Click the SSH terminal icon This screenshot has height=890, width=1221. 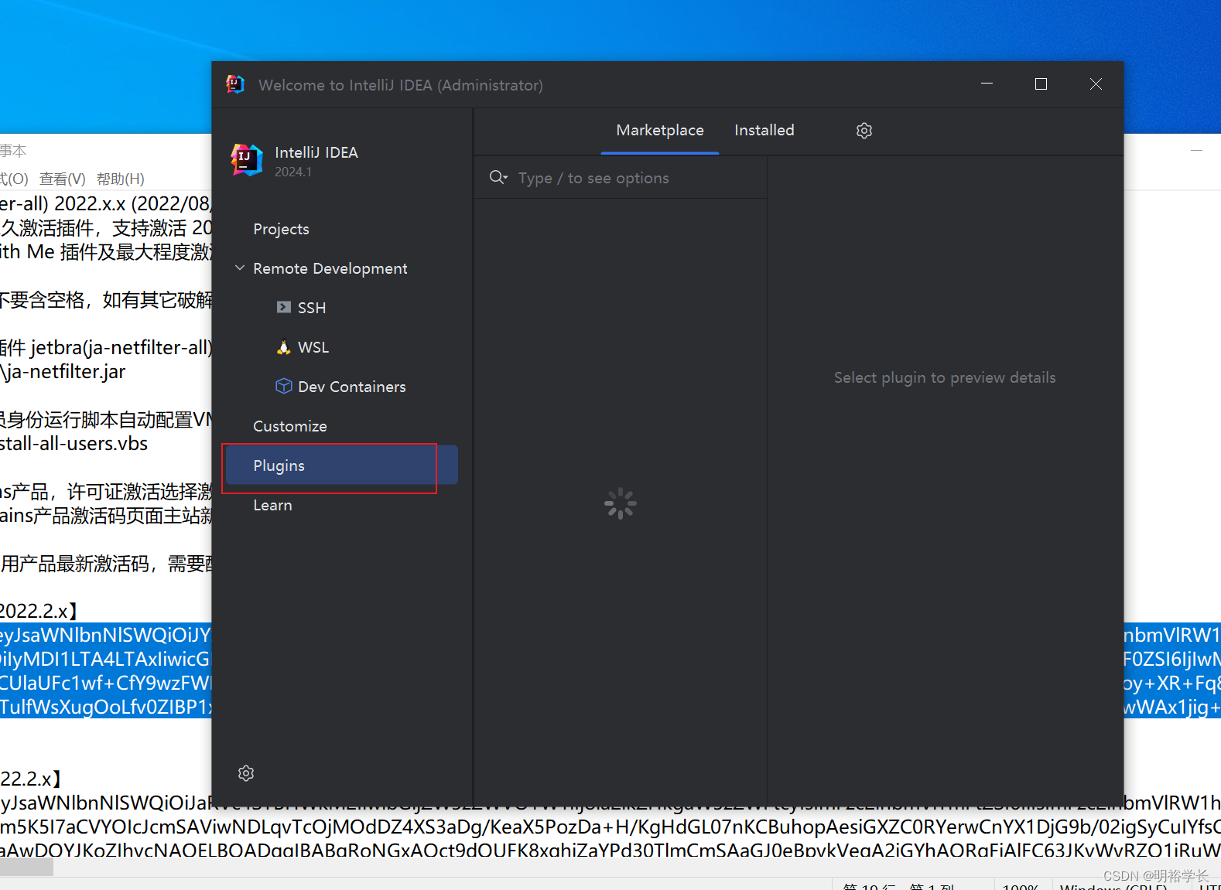[284, 307]
